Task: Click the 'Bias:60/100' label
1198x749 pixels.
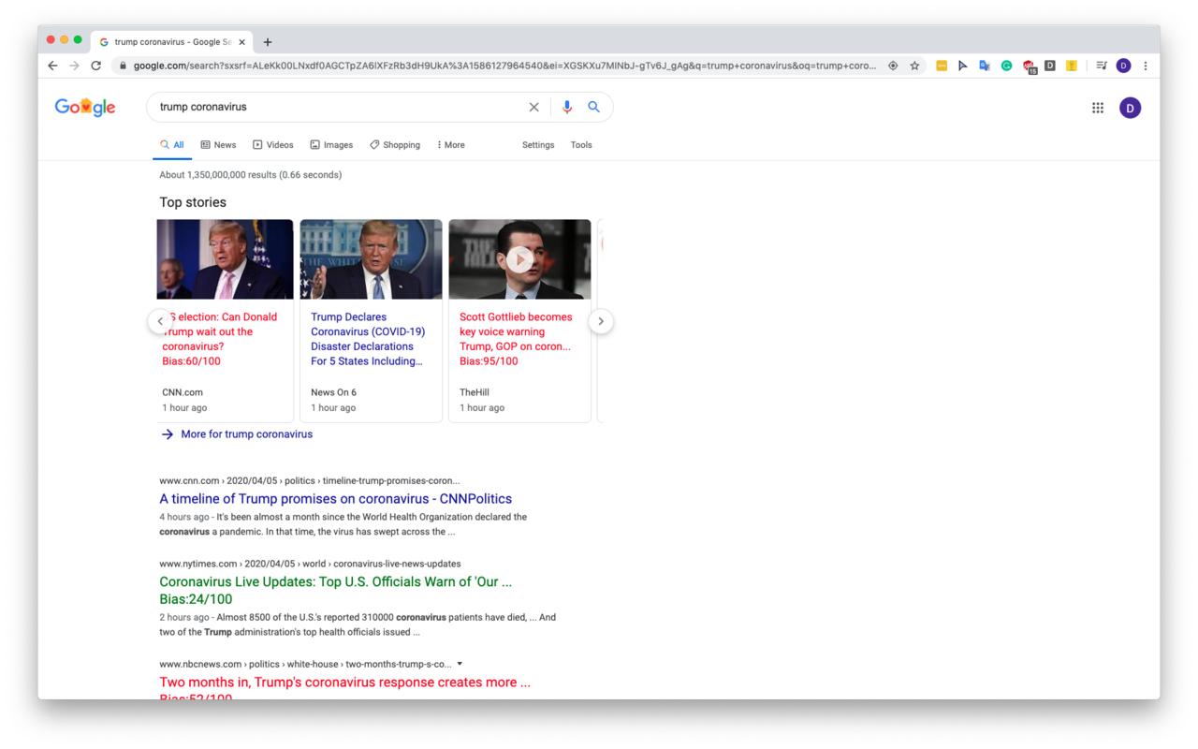Action: (191, 361)
